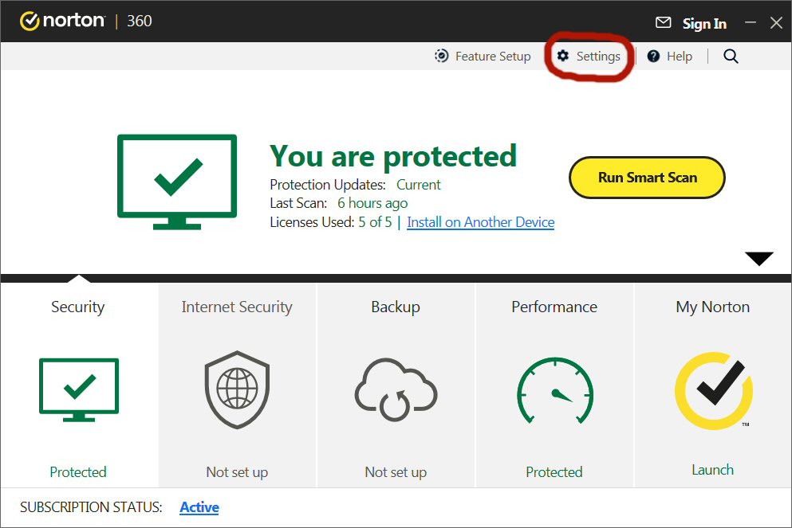This screenshot has height=528, width=792.
Task: Open the Backup tab
Action: pyautogui.click(x=396, y=385)
